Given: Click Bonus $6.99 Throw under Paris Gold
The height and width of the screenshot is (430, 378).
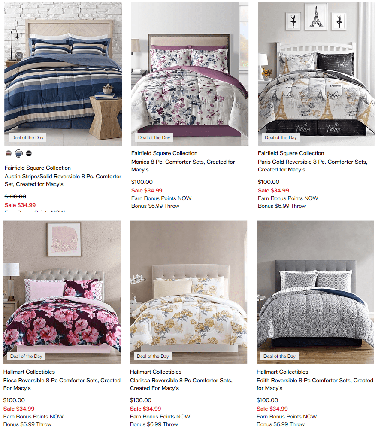Looking at the screenshot, I should [282, 206].
